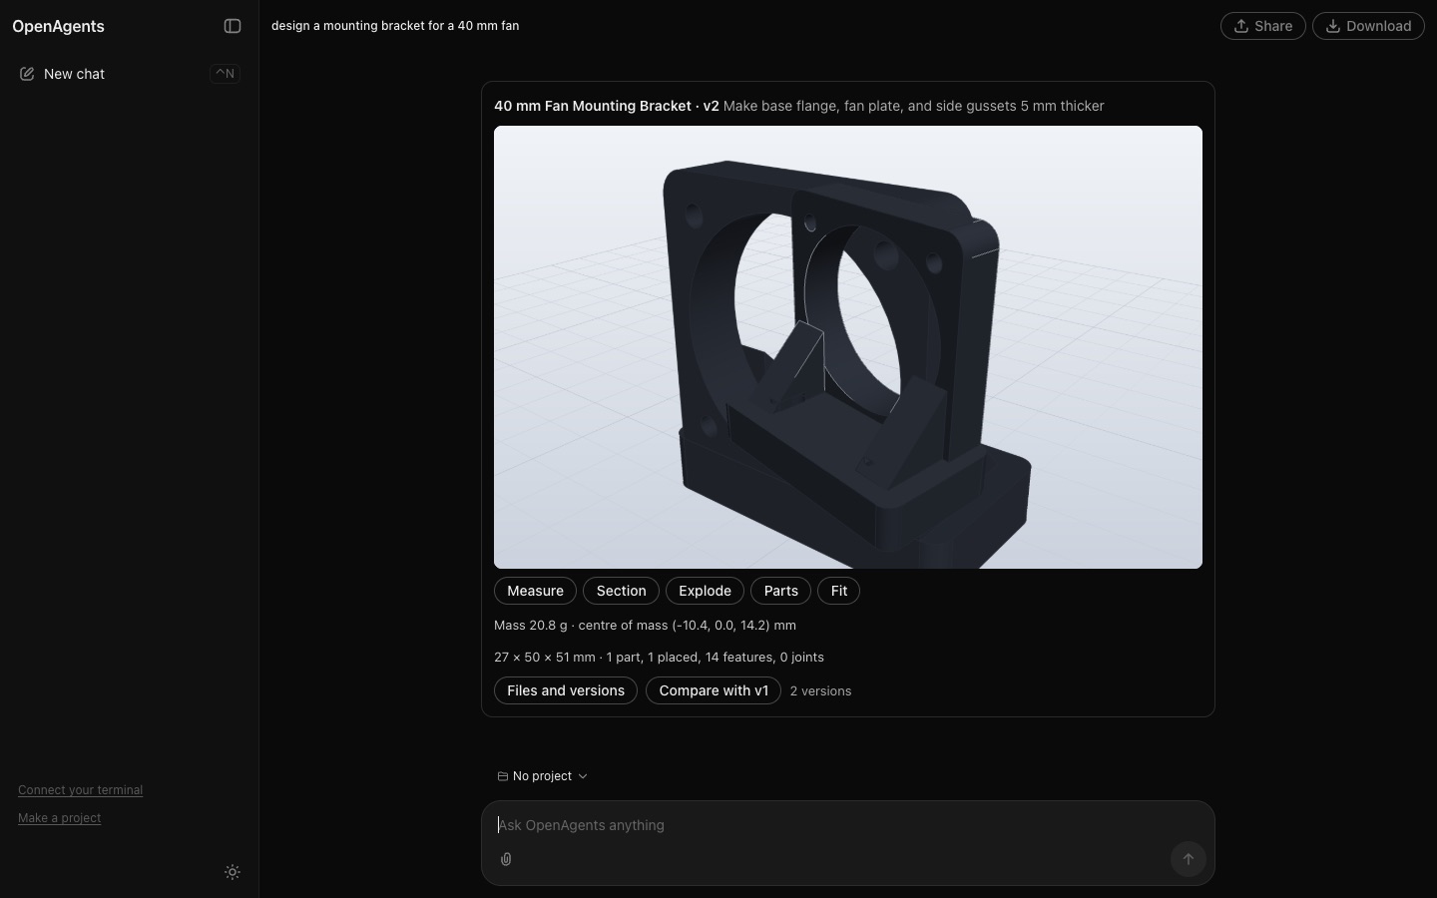The image size is (1437, 898).
Task: Click the '27 × 50 × 51 mm' dimensions line
Action: pyautogui.click(x=659, y=658)
